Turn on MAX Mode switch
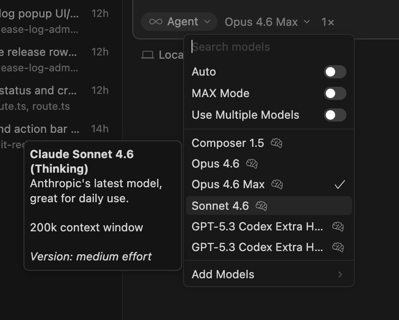 click(x=335, y=93)
